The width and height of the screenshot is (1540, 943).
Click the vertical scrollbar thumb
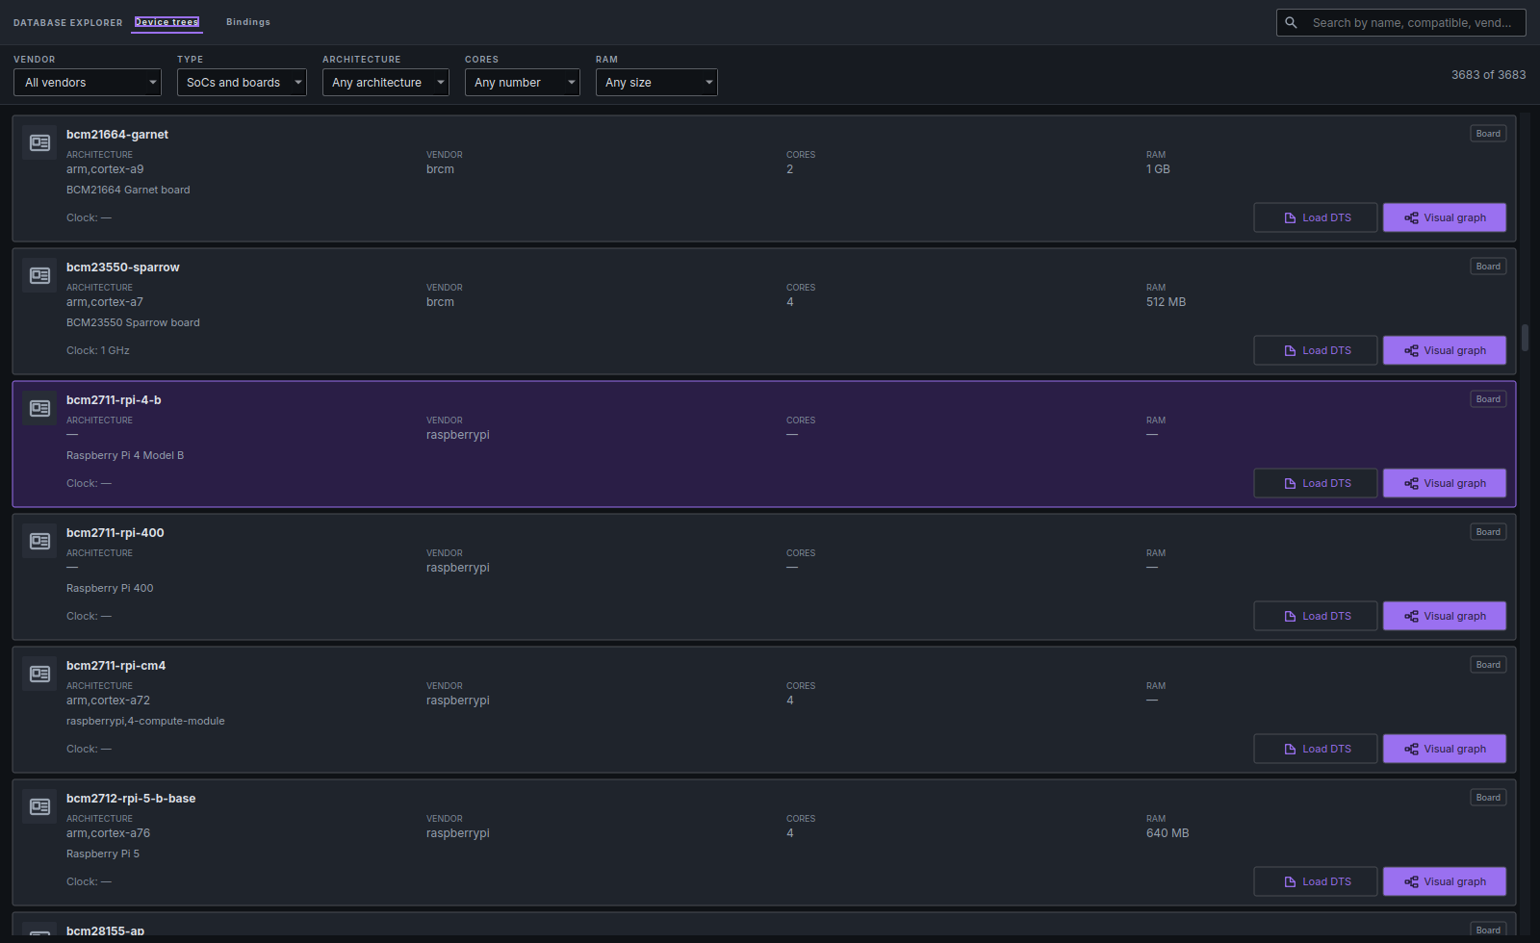point(1525,338)
